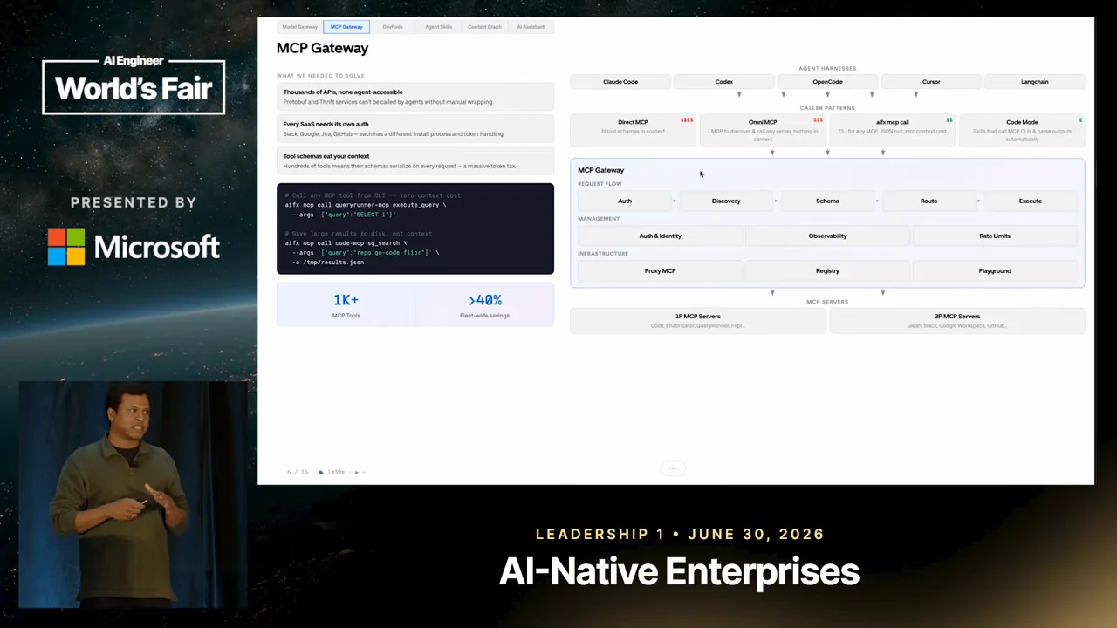Click the 'WHAT WE NEEDED TO SOLVE' label
Viewport: 1117px width, 628px height.
click(x=320, y=76)
